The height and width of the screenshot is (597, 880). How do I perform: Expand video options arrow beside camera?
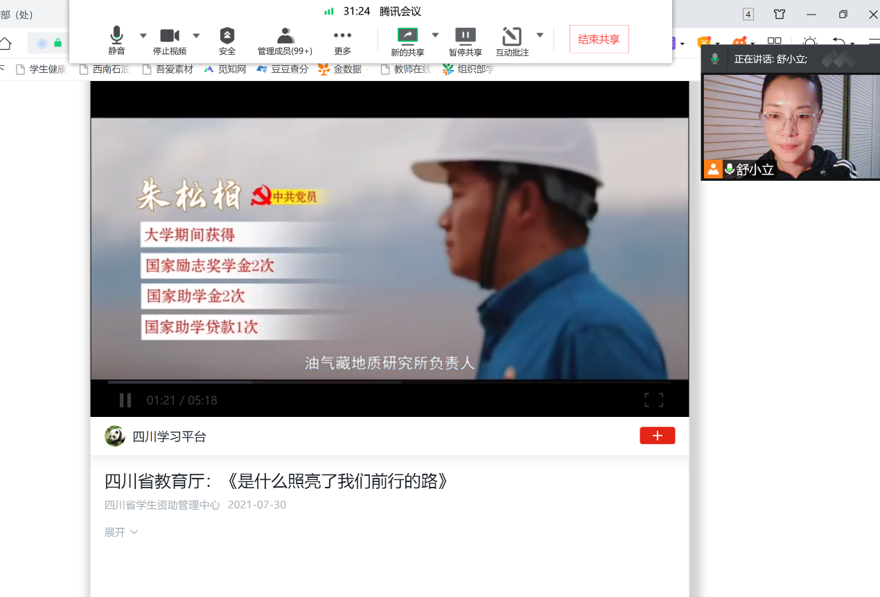coord(196,35)
